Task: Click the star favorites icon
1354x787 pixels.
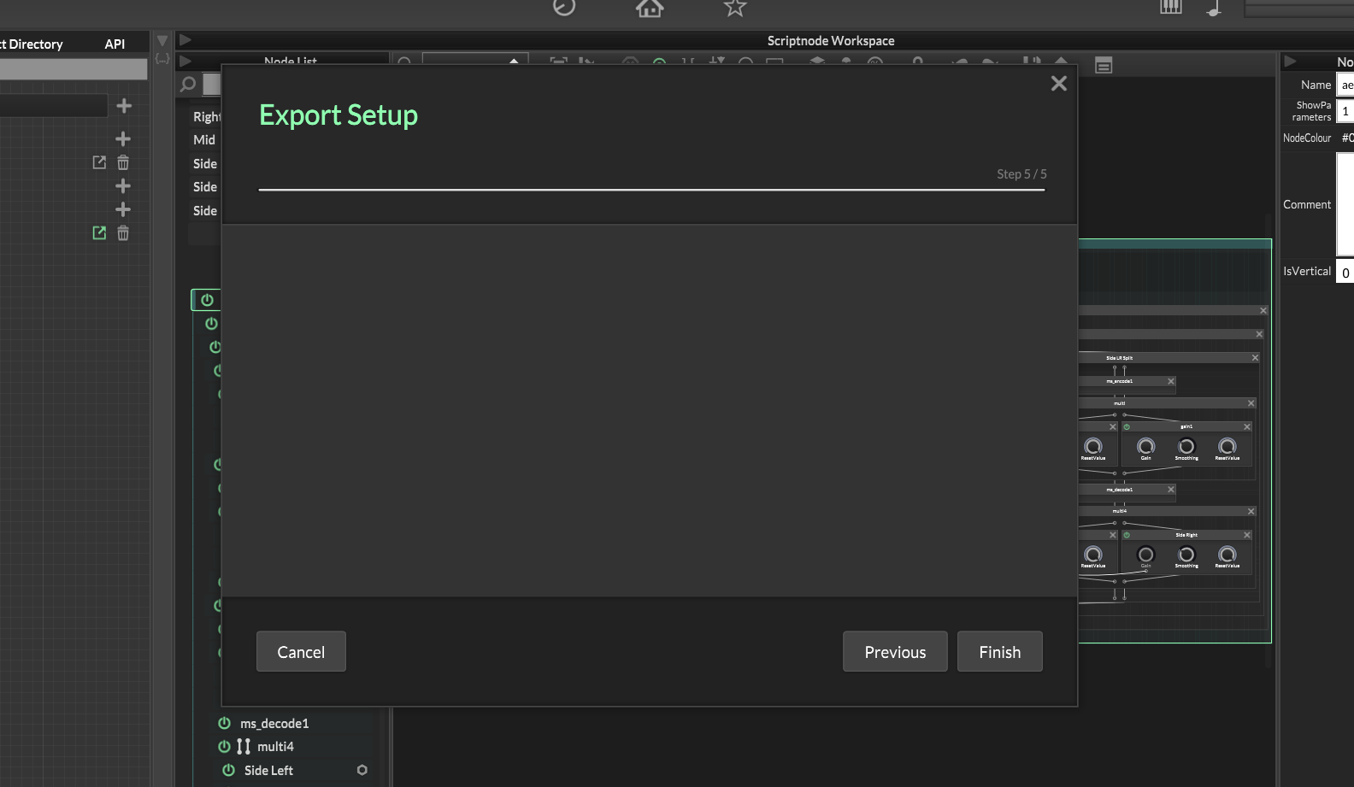Action: pyautogui.click(x=735, y=8)
